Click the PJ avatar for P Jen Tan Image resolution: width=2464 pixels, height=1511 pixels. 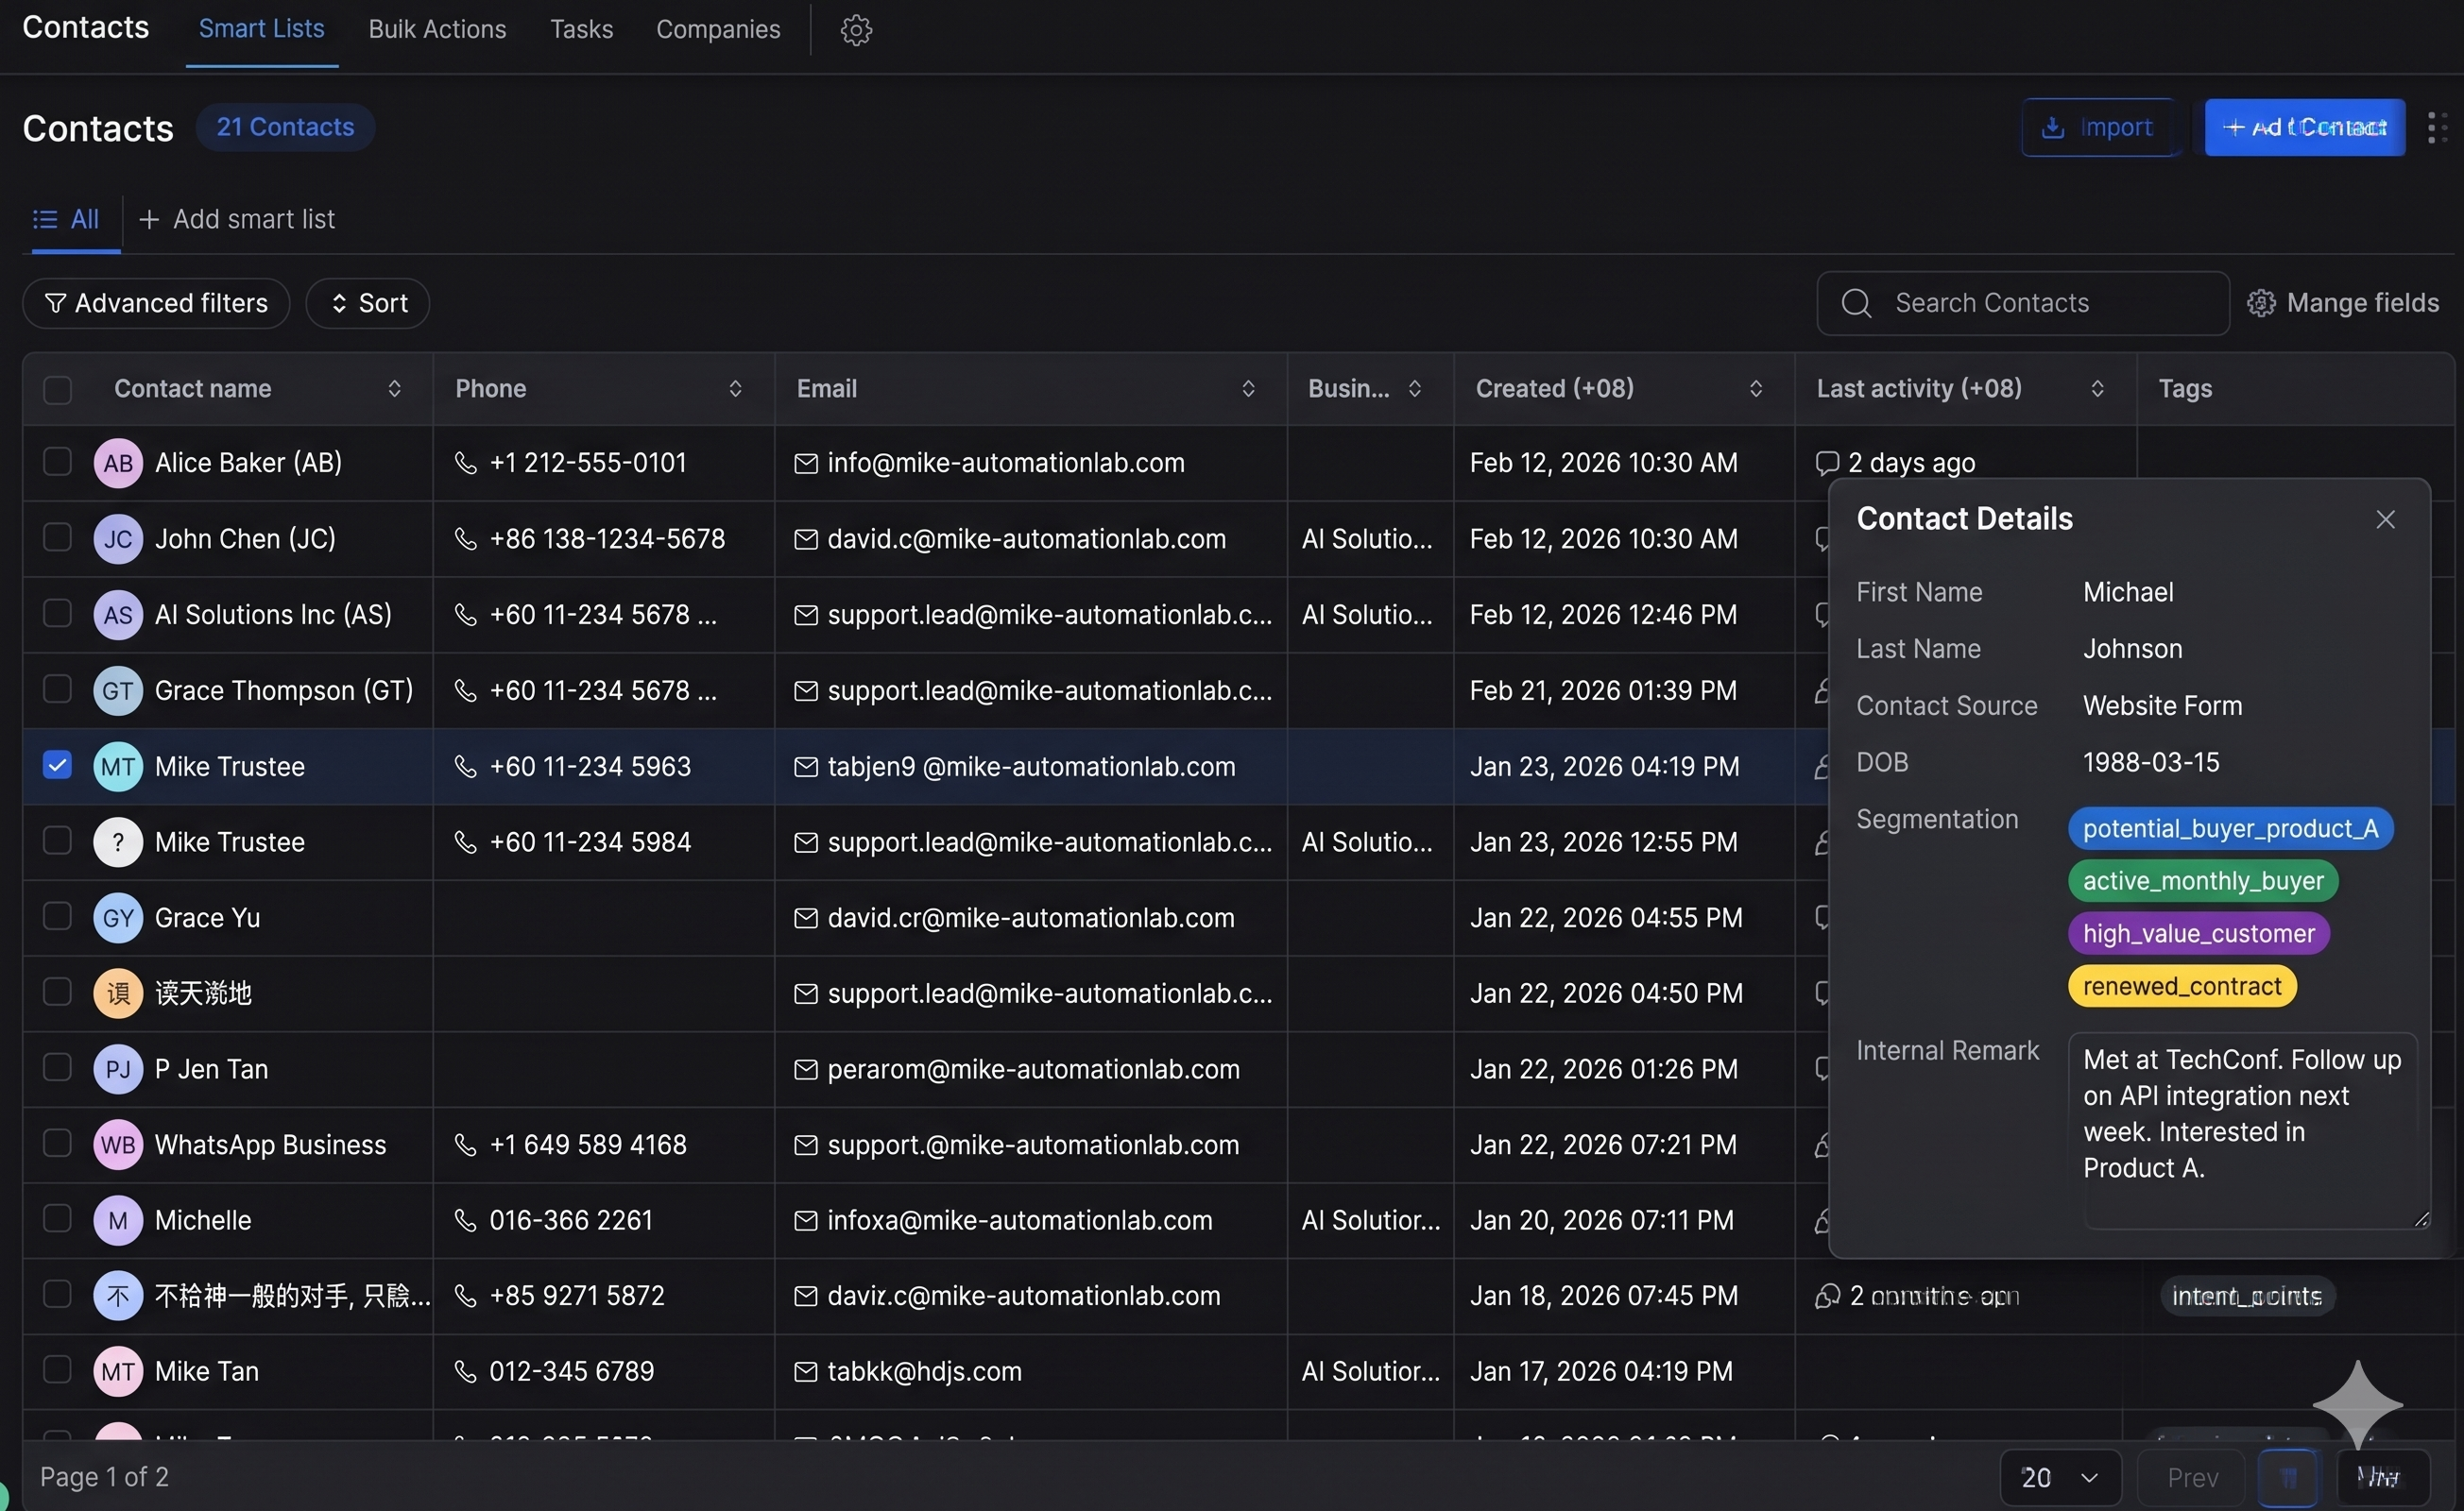pos(118,1069)
